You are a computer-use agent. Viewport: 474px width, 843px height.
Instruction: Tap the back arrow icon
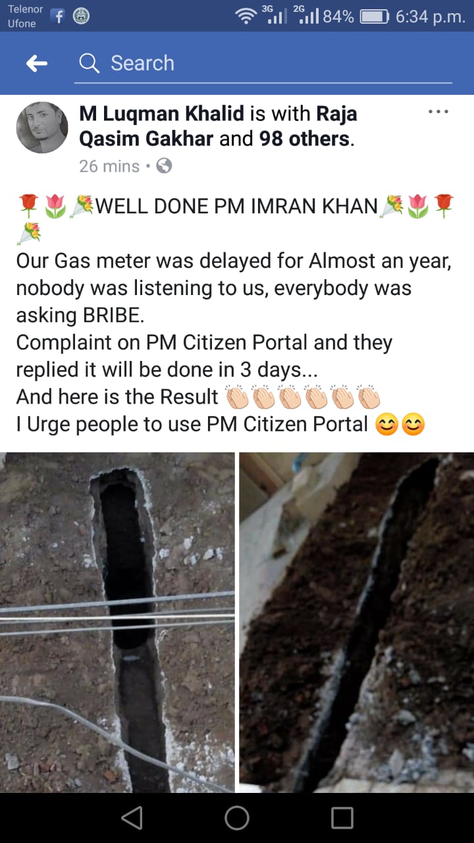click(37, 63)
